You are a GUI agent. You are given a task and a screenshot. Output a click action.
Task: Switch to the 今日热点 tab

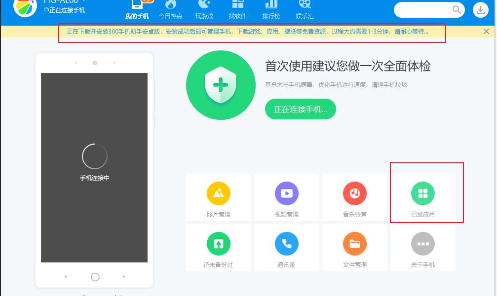tap(170, 10)
